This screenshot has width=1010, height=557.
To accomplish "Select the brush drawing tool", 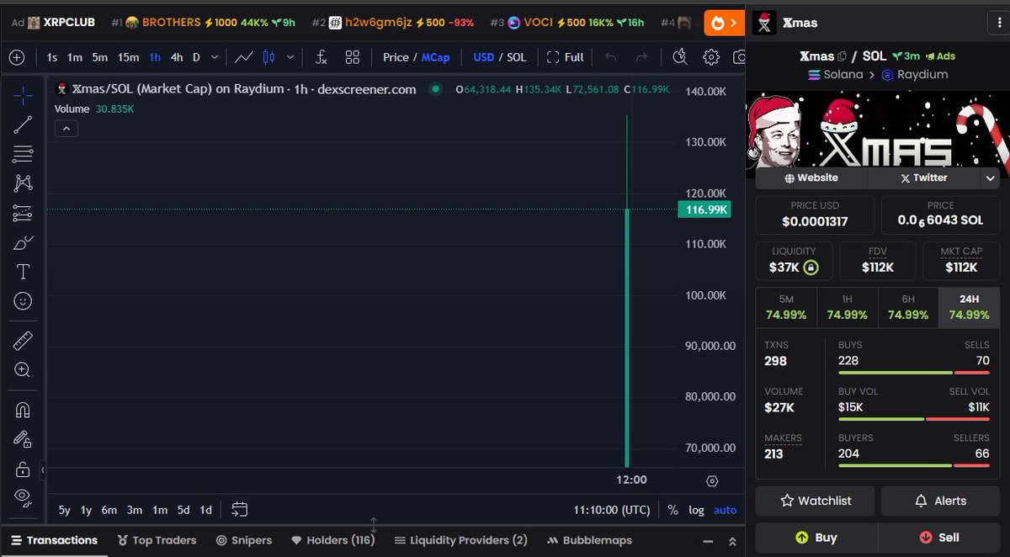I will [x=23, y=243].
